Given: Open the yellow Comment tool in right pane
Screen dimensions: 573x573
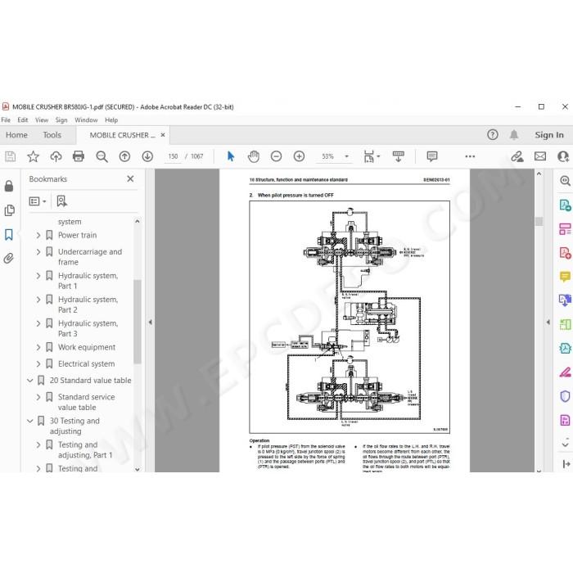Looking at the screenshot, I should coord(565,277).
